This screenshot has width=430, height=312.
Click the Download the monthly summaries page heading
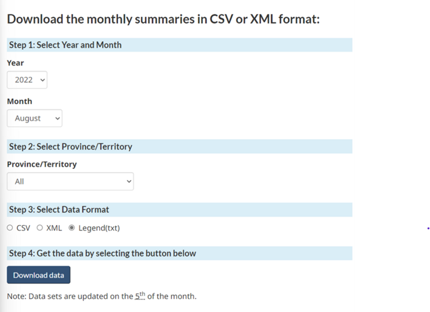click(163, 19)
